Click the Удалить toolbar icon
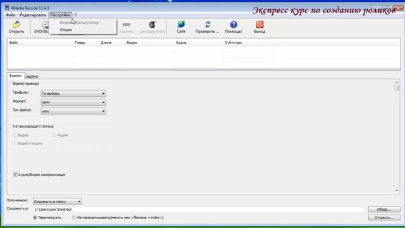 [x=127, y=27]
